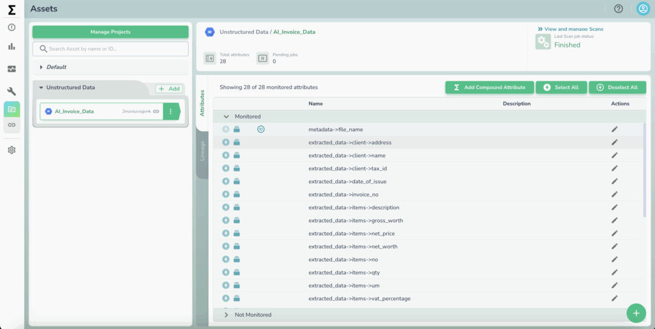Open the user profile avatar
The image size is (655, 329).
coord(643,9)
